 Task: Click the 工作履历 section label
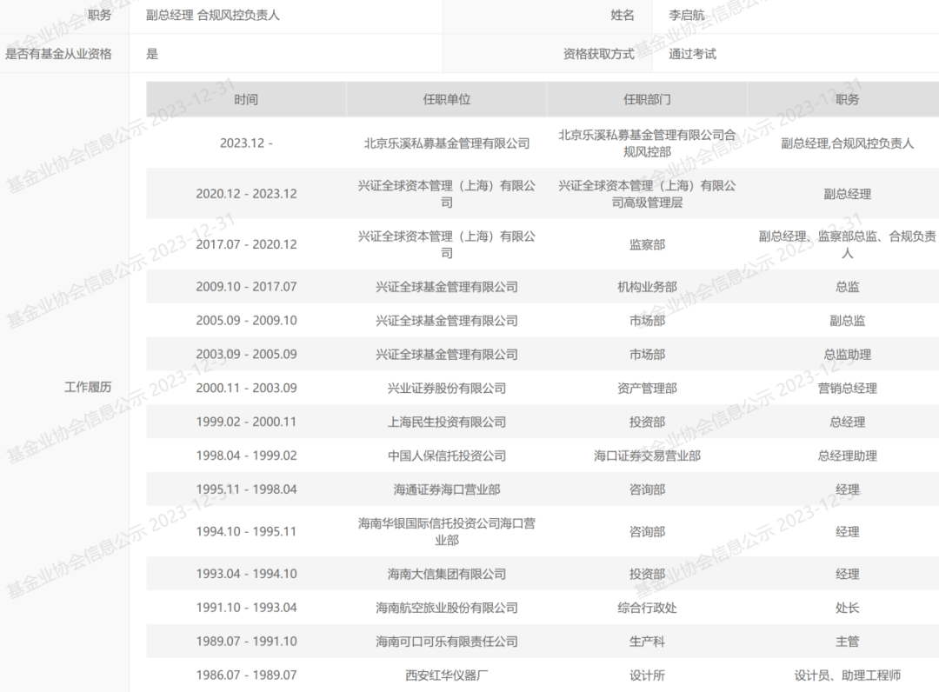88,387
